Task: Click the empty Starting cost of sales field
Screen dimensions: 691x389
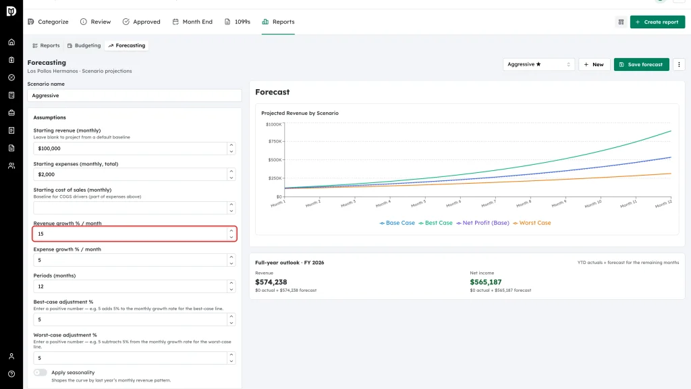Action: [x=130, y=208]
